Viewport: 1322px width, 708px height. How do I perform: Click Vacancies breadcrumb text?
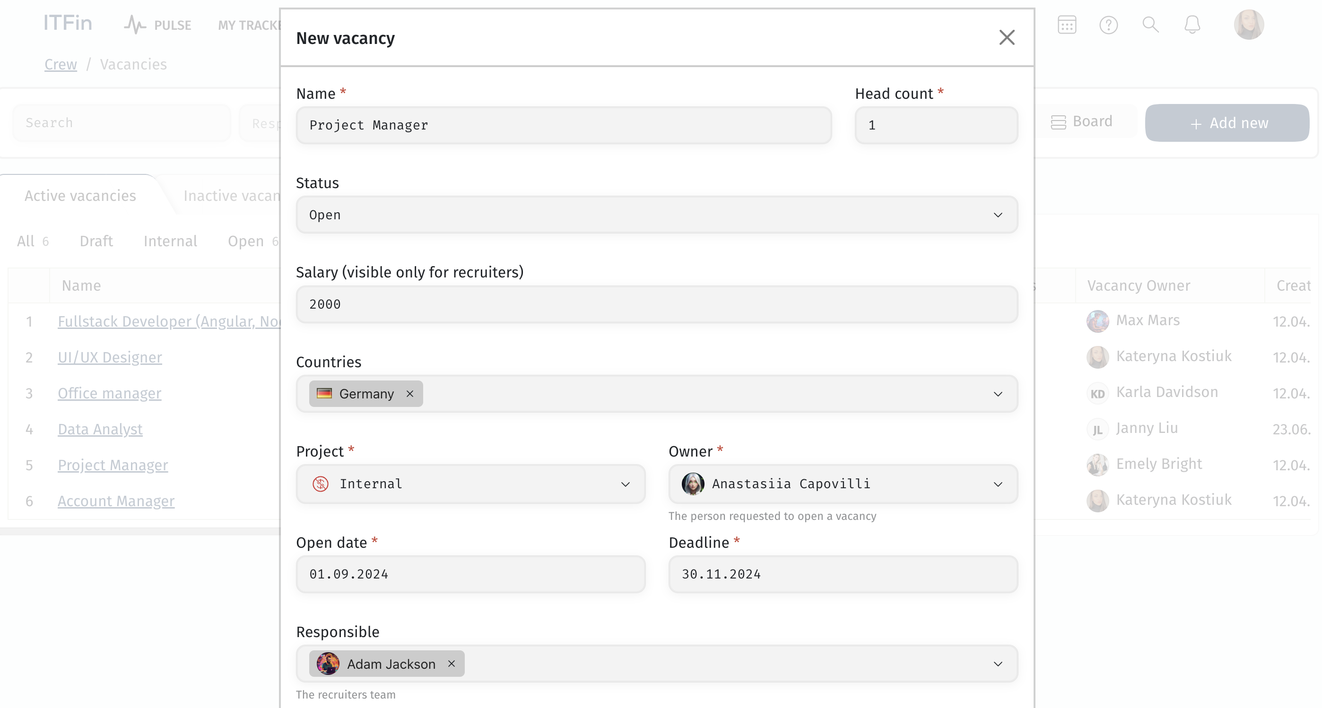tap(133, 64)
